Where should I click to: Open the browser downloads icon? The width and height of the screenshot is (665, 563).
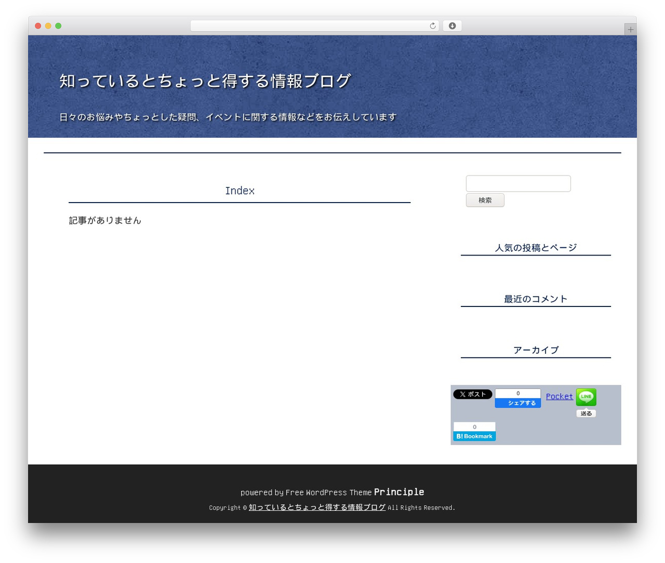tap(452, 26)
